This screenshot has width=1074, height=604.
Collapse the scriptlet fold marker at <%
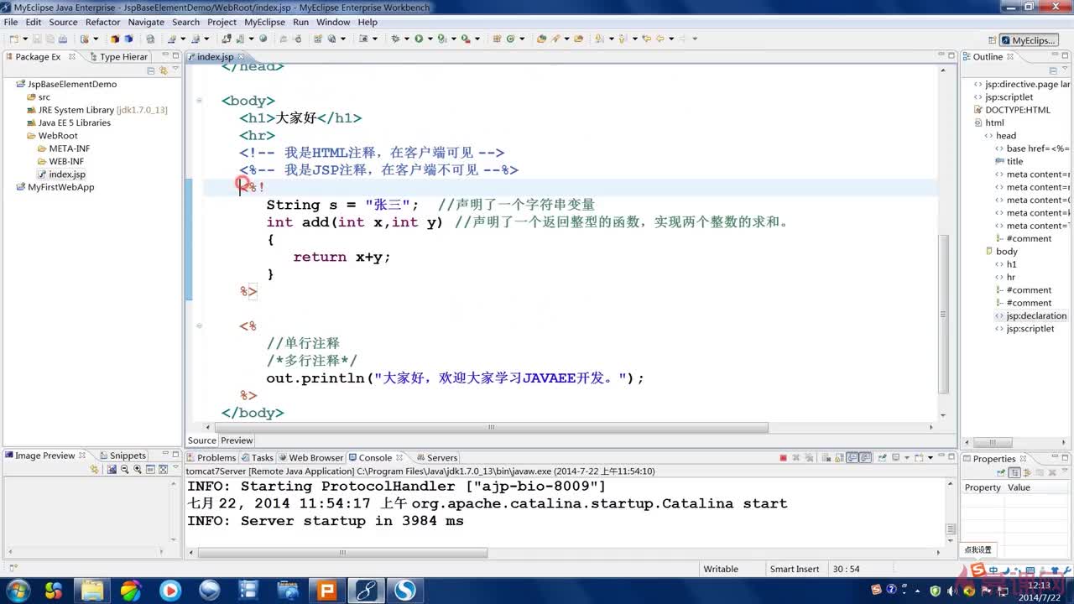click(199, 326)
